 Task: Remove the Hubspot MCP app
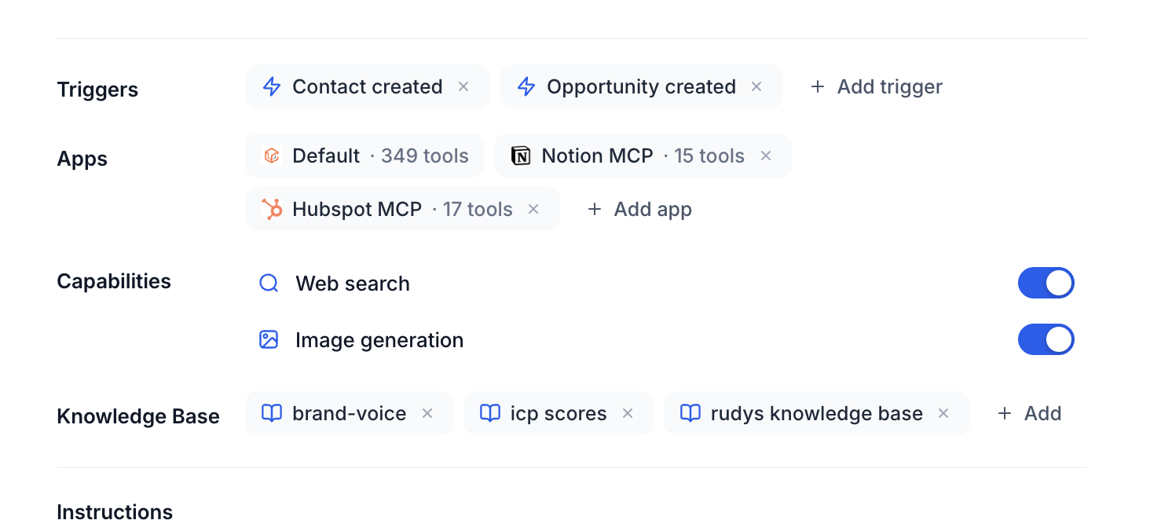click(533, 209)
